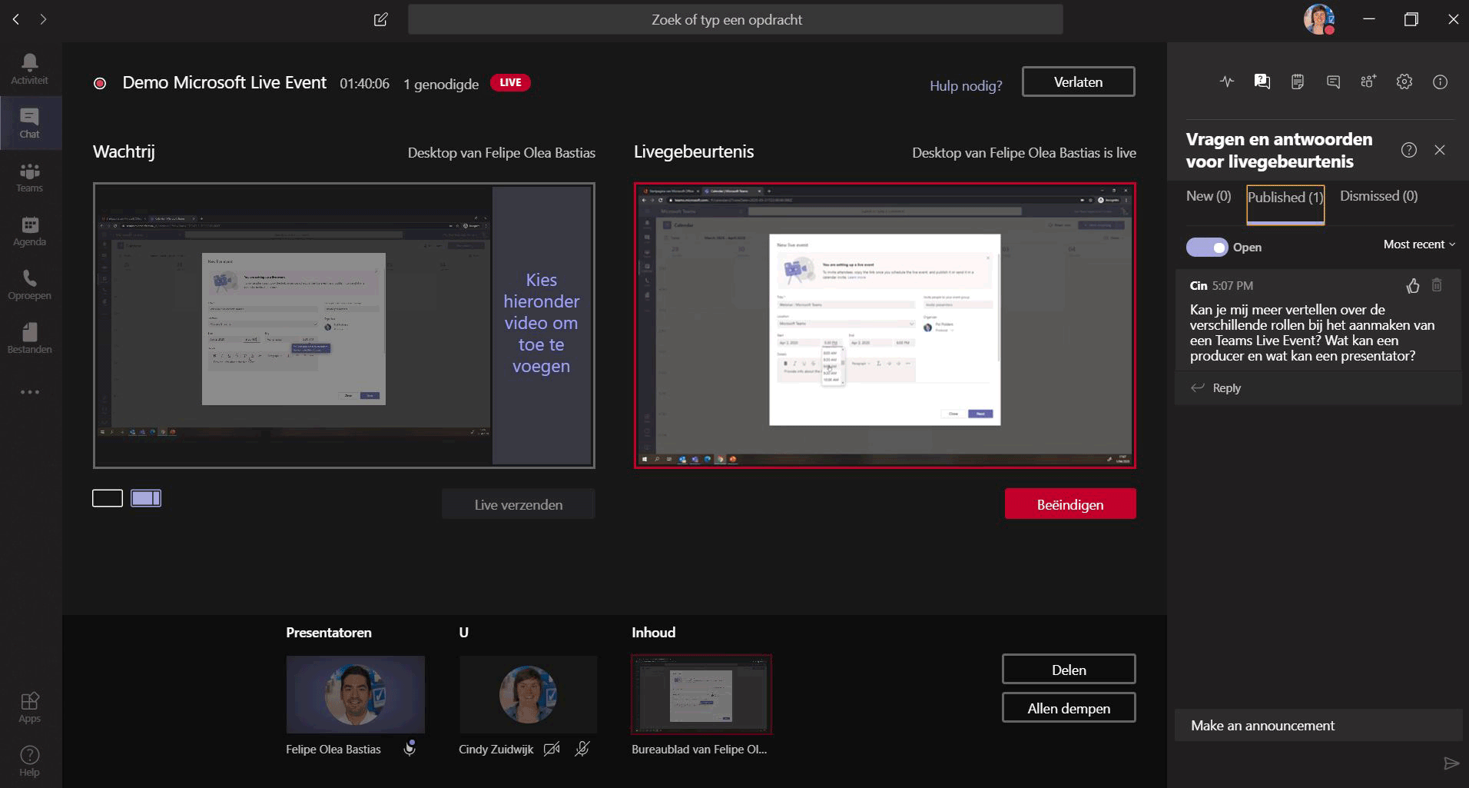This screenshot has height=788, width=1469.
Task: Click the Make an announcement field
Action: pyautogui.click(x=1318, y=725)
